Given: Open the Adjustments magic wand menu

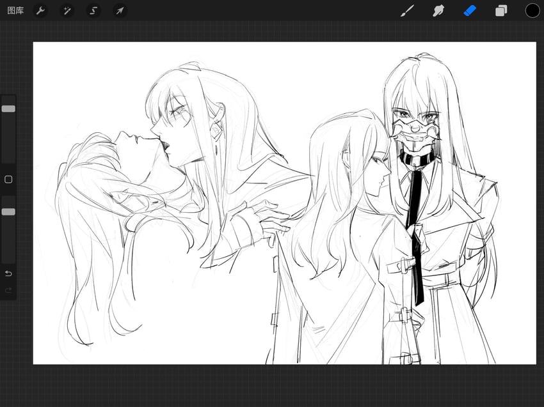Looking at the screenshot, I should click(67, 11).
